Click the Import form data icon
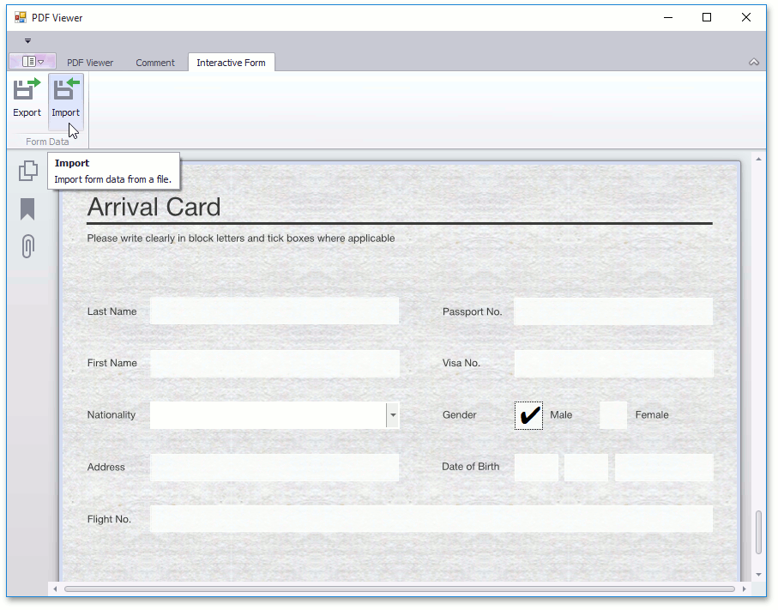The width and height of the screenshot is (778, 610). (65, 90)
